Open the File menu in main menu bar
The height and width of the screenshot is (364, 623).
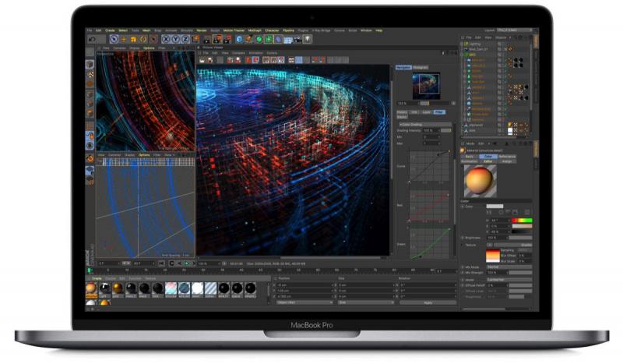coord(90,30)
